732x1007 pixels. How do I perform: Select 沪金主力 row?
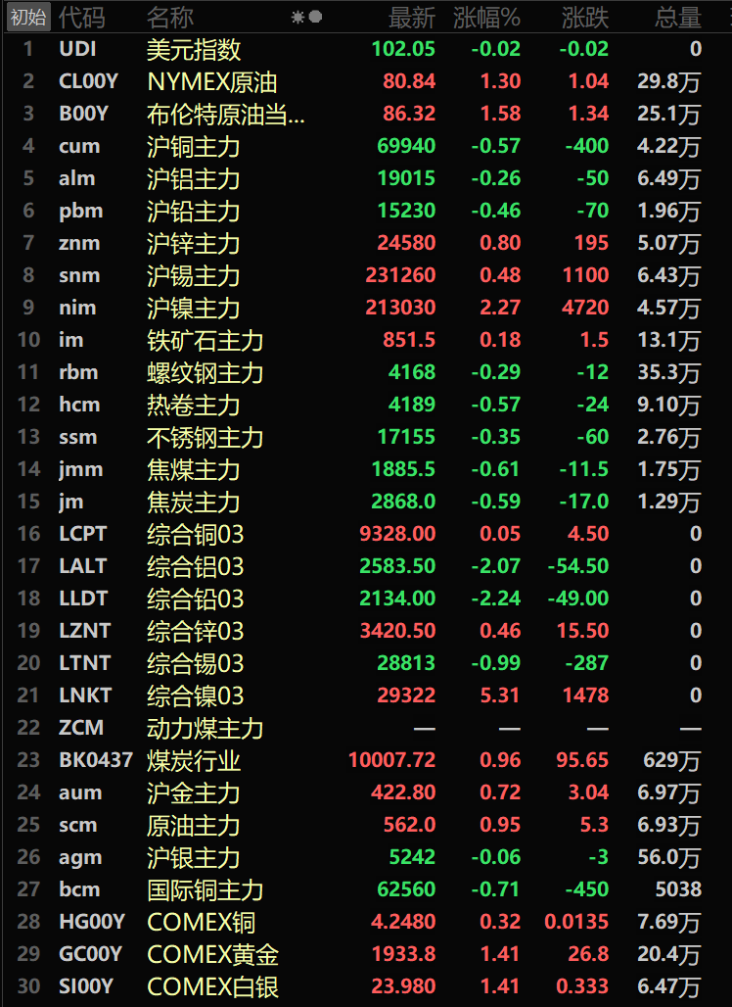[x=194, y=792]
